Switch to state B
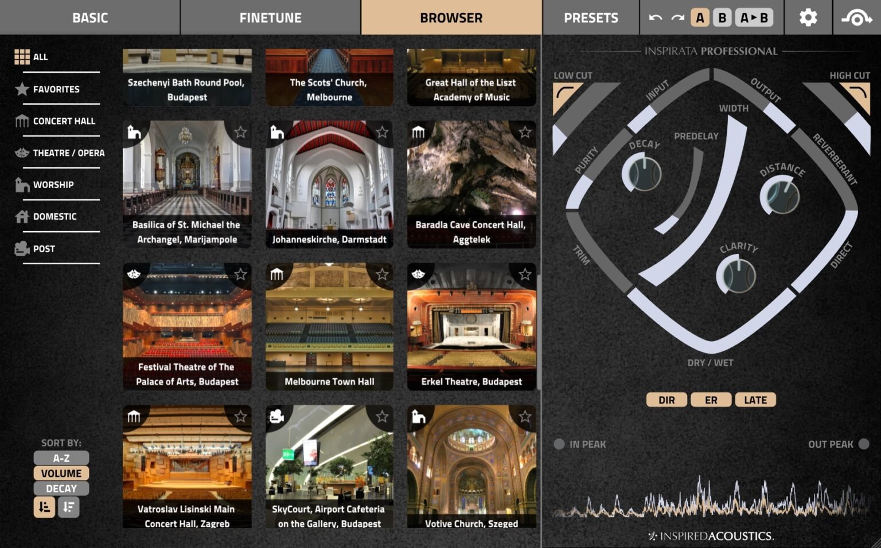This screenshot has height=548, width=881. (x=722, y=18)
